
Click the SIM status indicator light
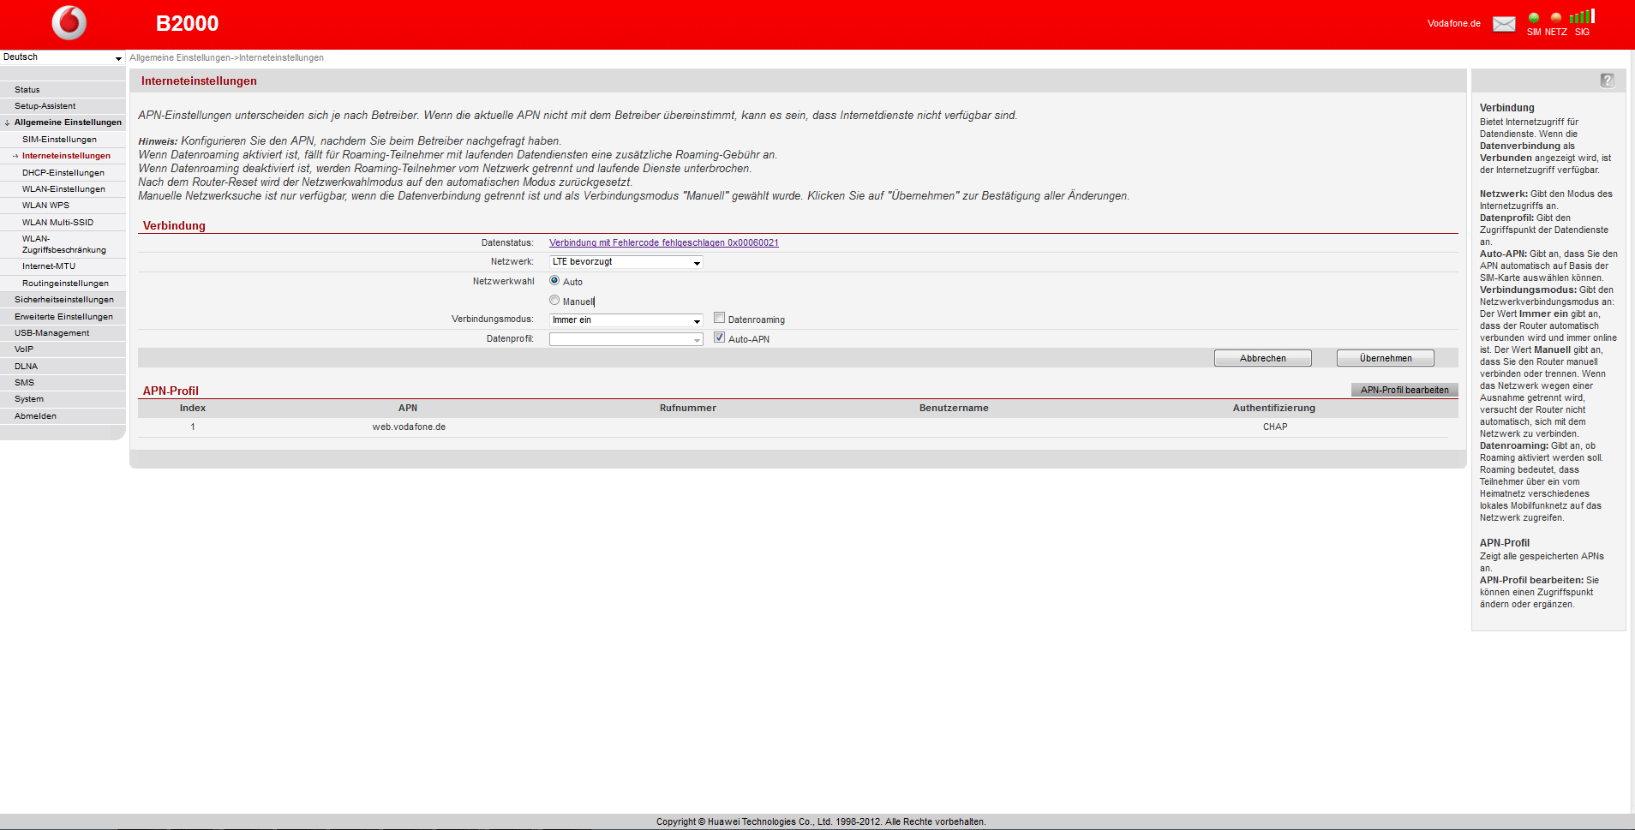(1534, 18)
